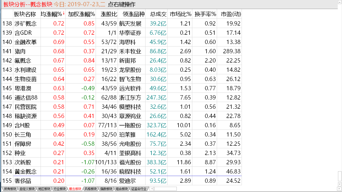Select the 奢侈品 sector name

click(x=23, y=181)
